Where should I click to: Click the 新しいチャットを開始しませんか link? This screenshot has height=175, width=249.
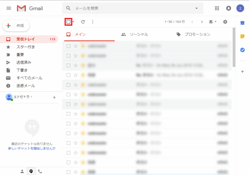(x=32, y=148)
